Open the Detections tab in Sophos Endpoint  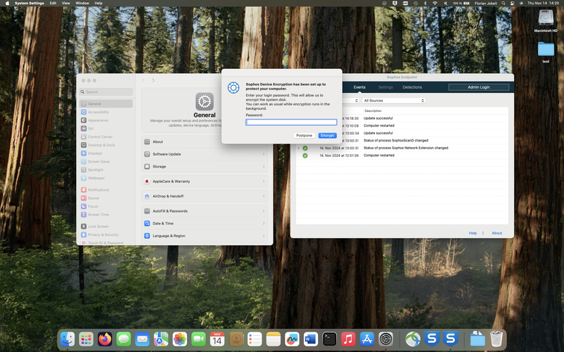(x=412, y=87)
